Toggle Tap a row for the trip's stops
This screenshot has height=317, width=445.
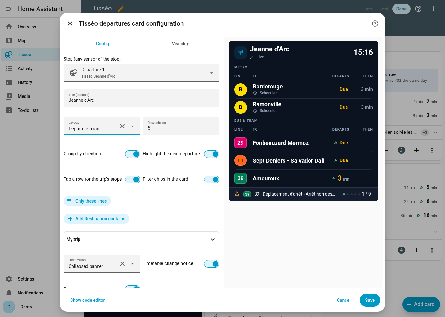point(133,179)
